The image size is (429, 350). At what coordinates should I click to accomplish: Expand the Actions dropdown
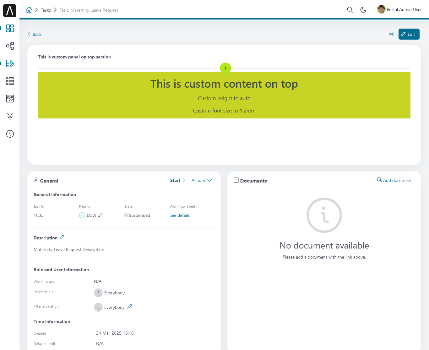202,180
